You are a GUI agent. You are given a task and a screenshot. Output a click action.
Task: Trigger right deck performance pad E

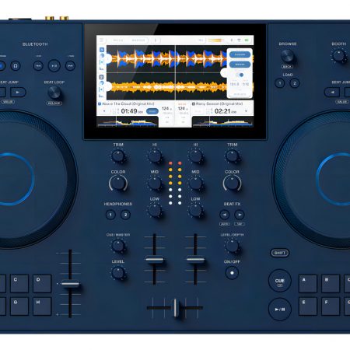[x=308, y=306]
